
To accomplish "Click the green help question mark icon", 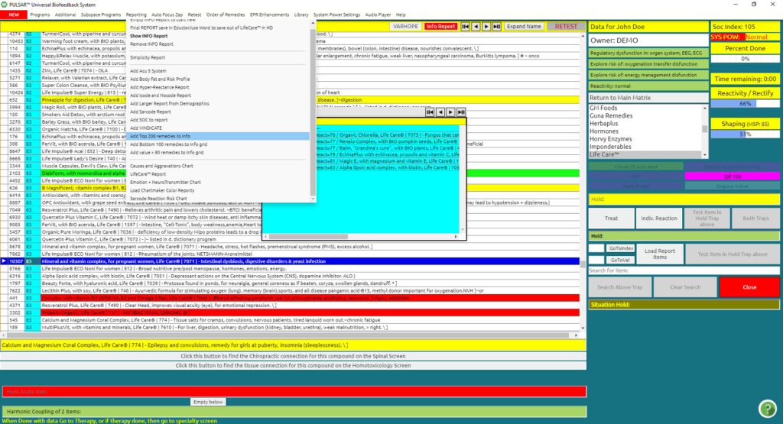I will 767,408.
